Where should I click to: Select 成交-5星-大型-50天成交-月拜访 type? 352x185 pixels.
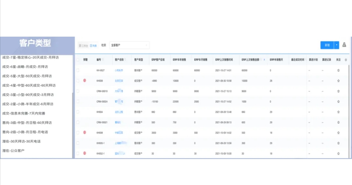coord(27,76)
